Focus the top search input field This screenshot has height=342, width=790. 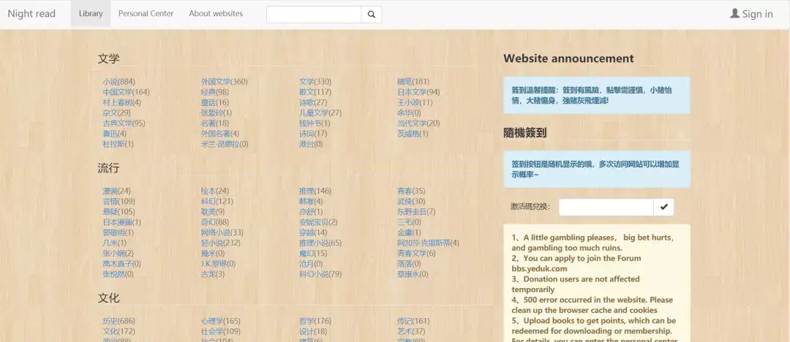click(314, 14)
